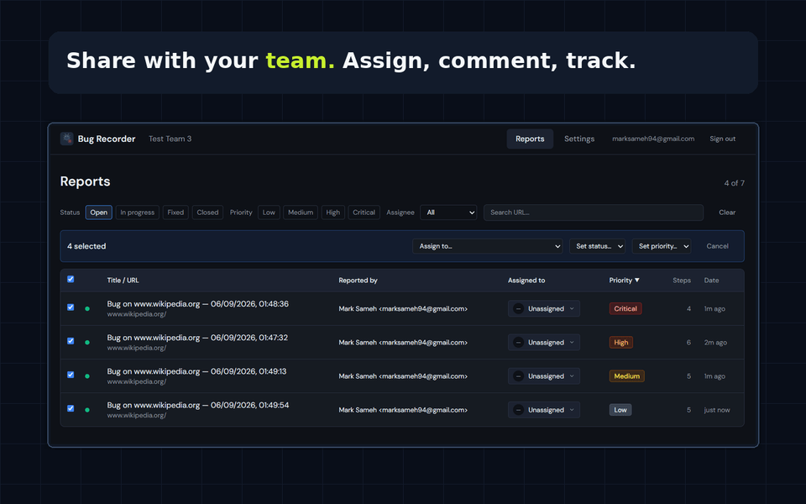Screen dimensions: 806x504
Task: Toggle the select-all checkbox in the table header
Action: 71,279
